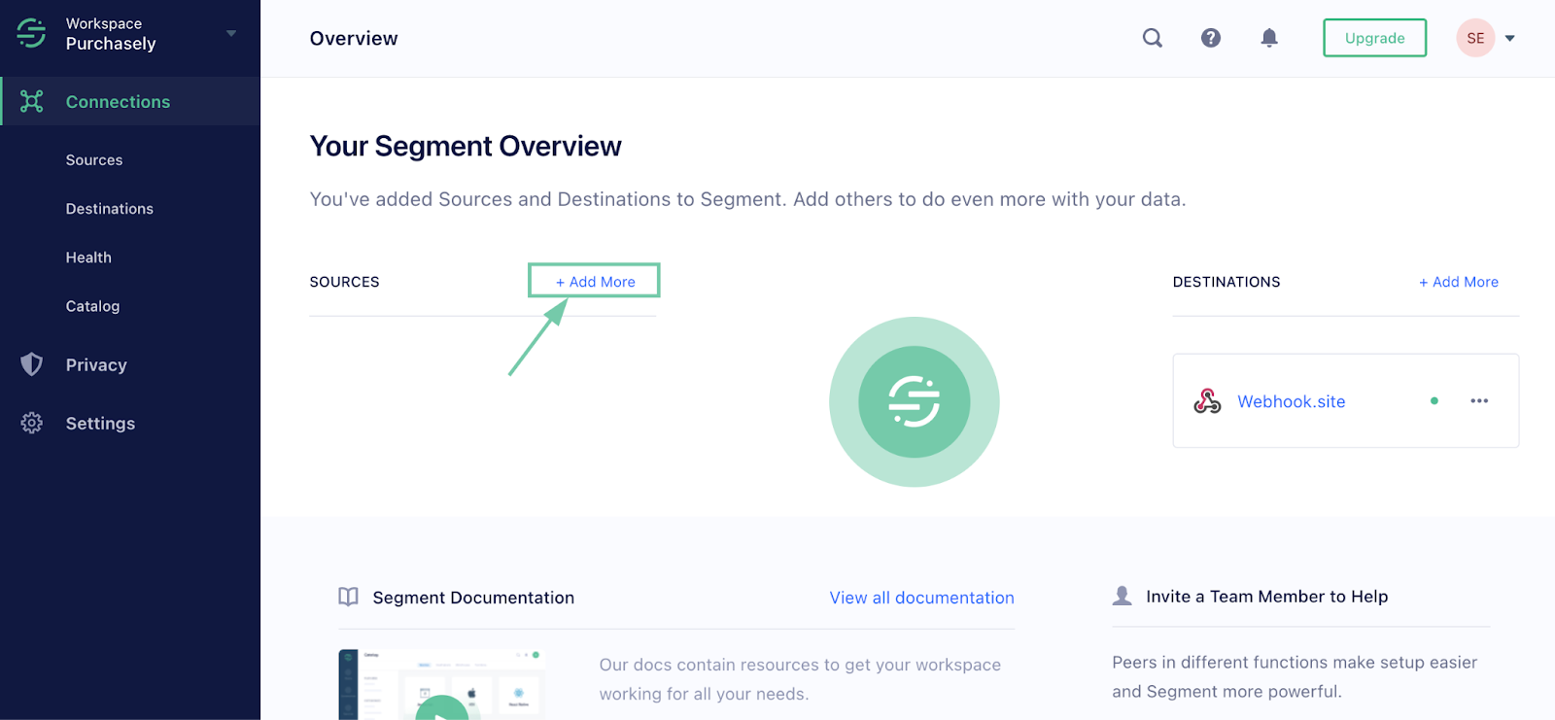Click Invite a Team Member to Help
Screen dimensions: 1555x720
[1267, 597]
